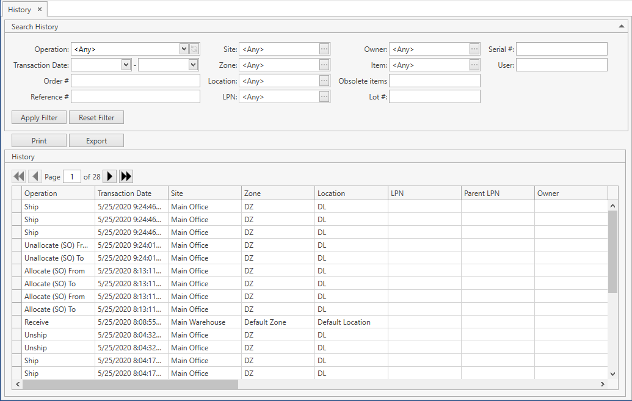This screenshot has height=401, width=632.
Task: Click the Apply Filter button
Action: point(39,118)
